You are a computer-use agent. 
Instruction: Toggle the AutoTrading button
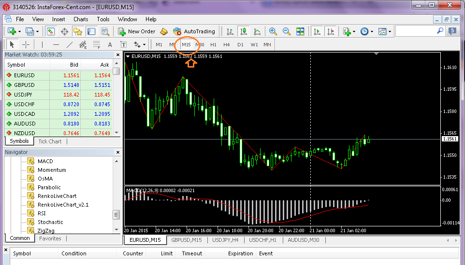[194, 31]
